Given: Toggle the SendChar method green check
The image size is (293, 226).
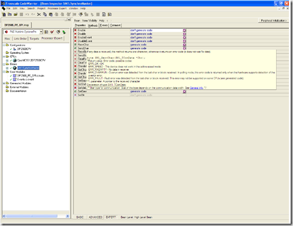Looking at the screenshot, I should (x=75, y=48).
